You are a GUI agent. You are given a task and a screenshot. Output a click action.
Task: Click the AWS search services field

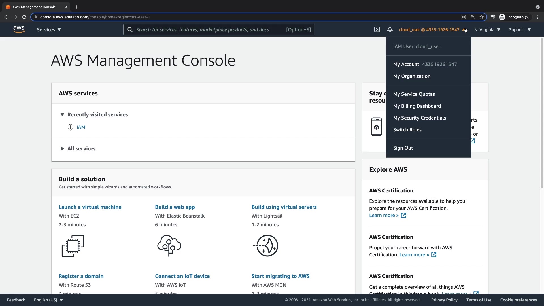pyautogui.click(x=210, y=29)
